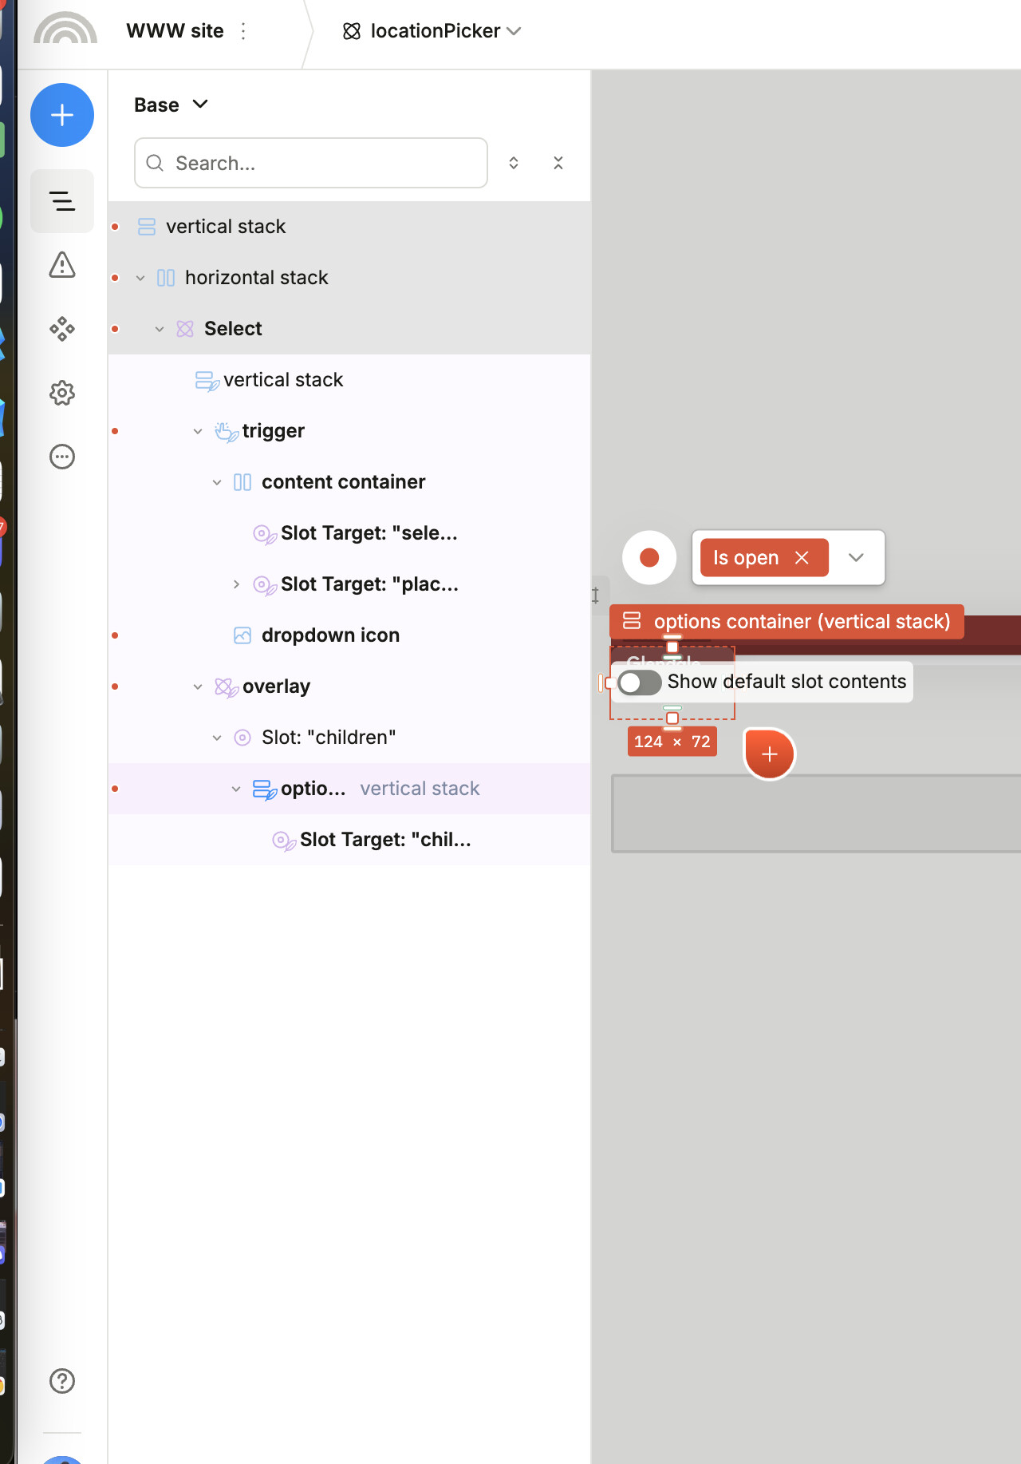The width and height of the screenshot is (1021, 1464).
Task: Click the blue add element plus button
Action: pos(62,115)
